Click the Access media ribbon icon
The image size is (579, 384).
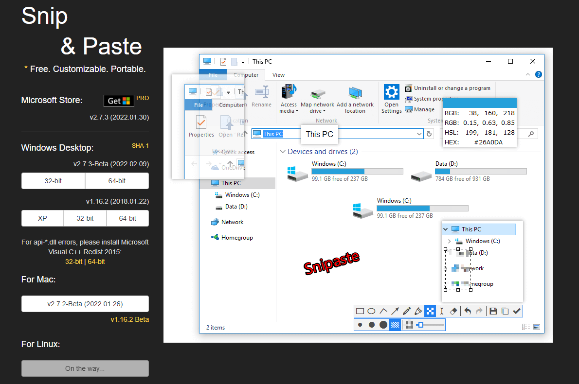point(289,92)
